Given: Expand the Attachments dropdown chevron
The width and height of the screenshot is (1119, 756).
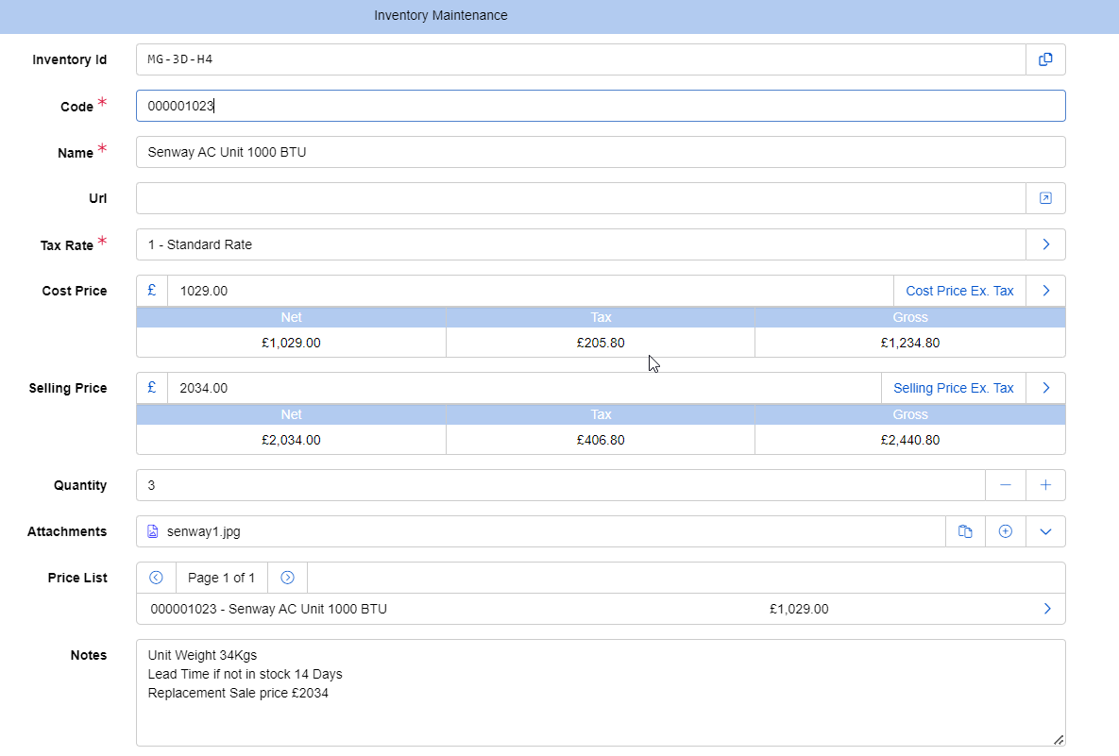Looking at the screenshot, I should pos(1045,531).
